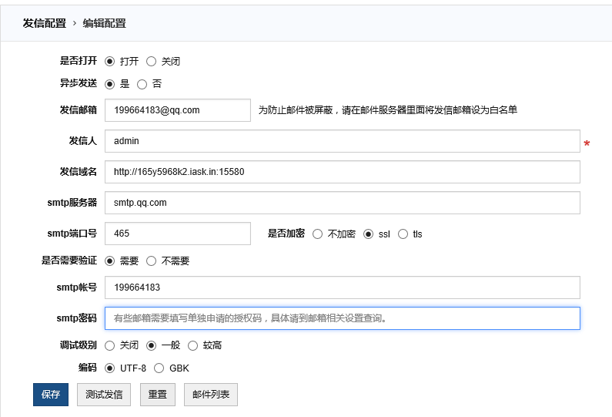Choose 不加密 encryption option
This screenshot has height=417, width=612.
point(317,234)
